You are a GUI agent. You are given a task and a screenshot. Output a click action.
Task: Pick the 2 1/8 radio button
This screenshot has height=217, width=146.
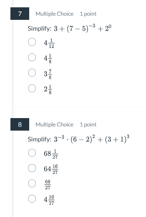[x=32, y=88]
